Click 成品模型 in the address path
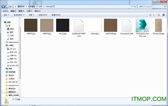 [x=31, y=6]
